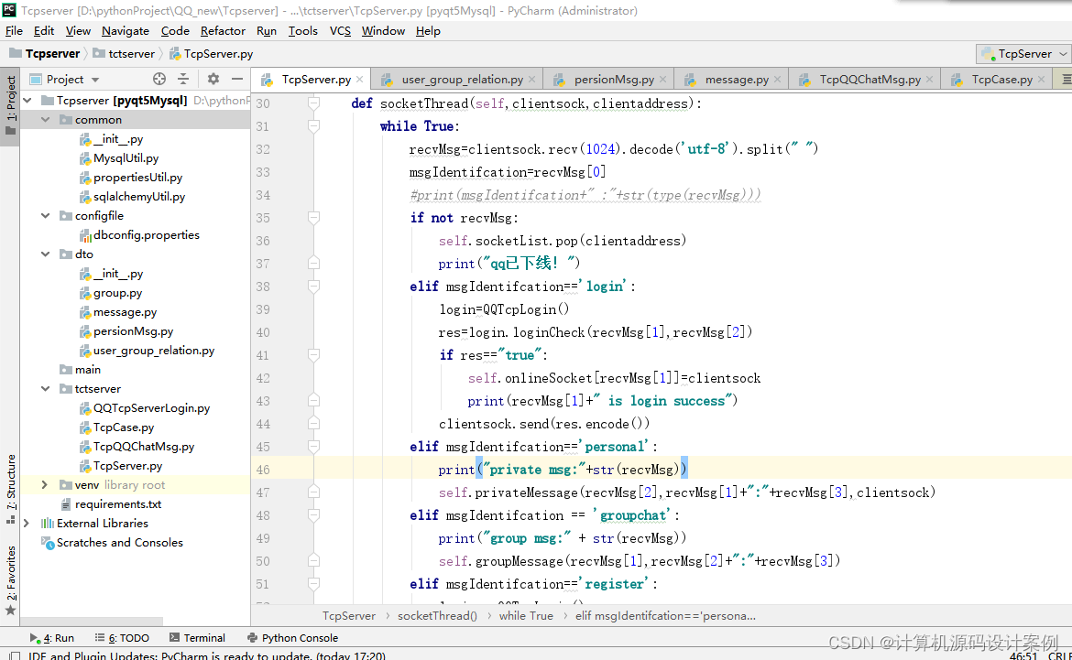The width and height of the screenshot is (1072, 660).
Task: Fold the 'if not recvMsg' block gutter marker
Action: [313, 218]
